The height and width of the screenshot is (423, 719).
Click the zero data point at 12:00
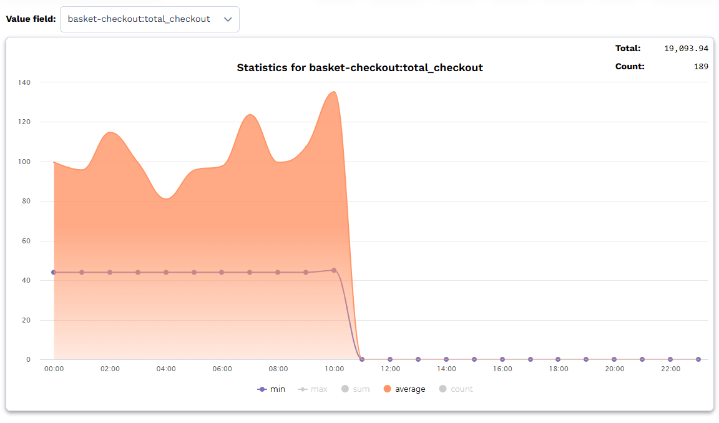tap(389, 359)
